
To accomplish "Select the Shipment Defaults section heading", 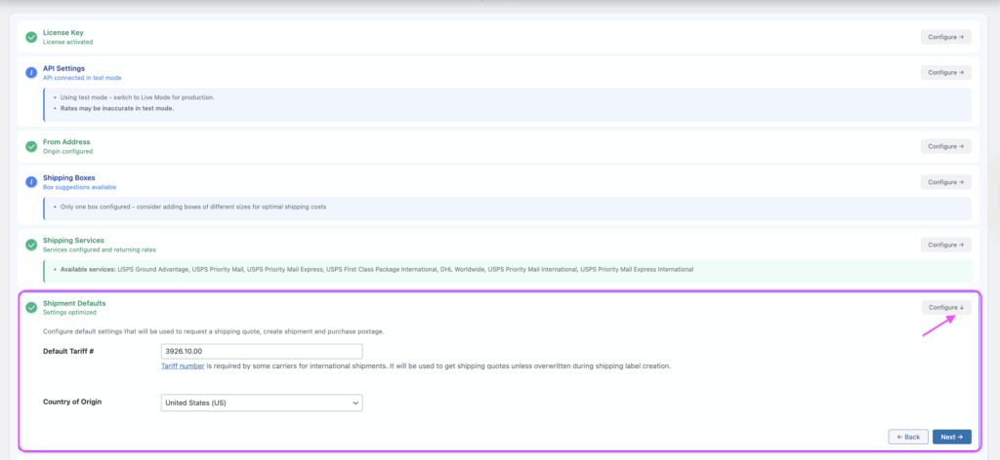I will click(x=74, y=303).
